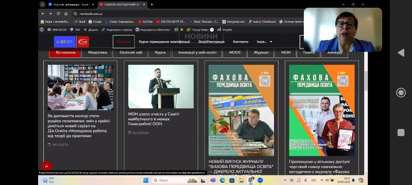Open the Вхід\Реєстрація menu item
This screenshot has width=412, height=185.
(212, 42)
